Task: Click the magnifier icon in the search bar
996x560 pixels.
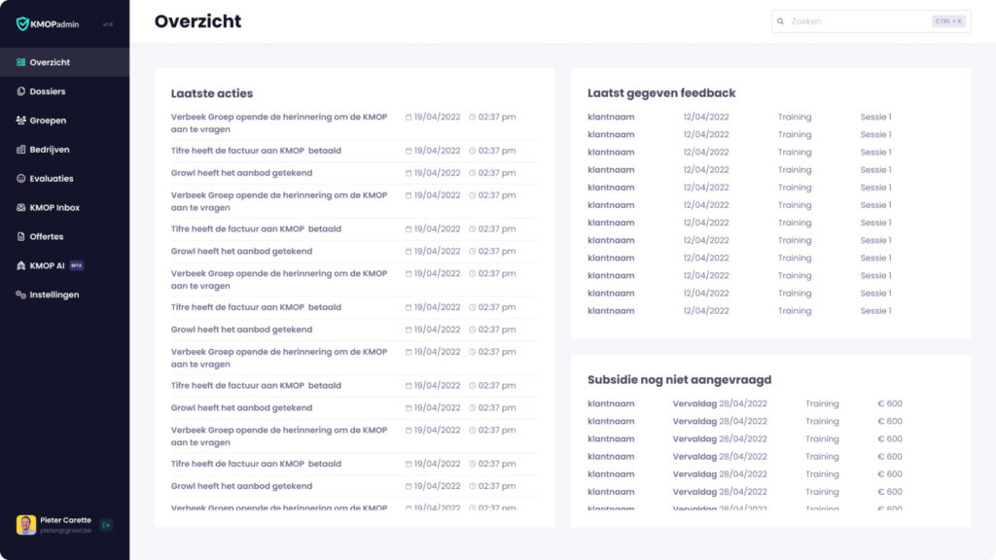Action: click(779, 19)
